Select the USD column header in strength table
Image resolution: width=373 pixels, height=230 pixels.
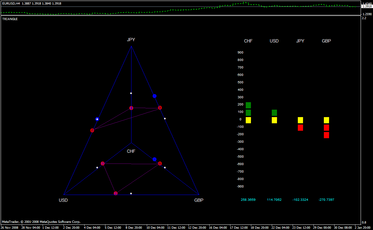[274, 41]
